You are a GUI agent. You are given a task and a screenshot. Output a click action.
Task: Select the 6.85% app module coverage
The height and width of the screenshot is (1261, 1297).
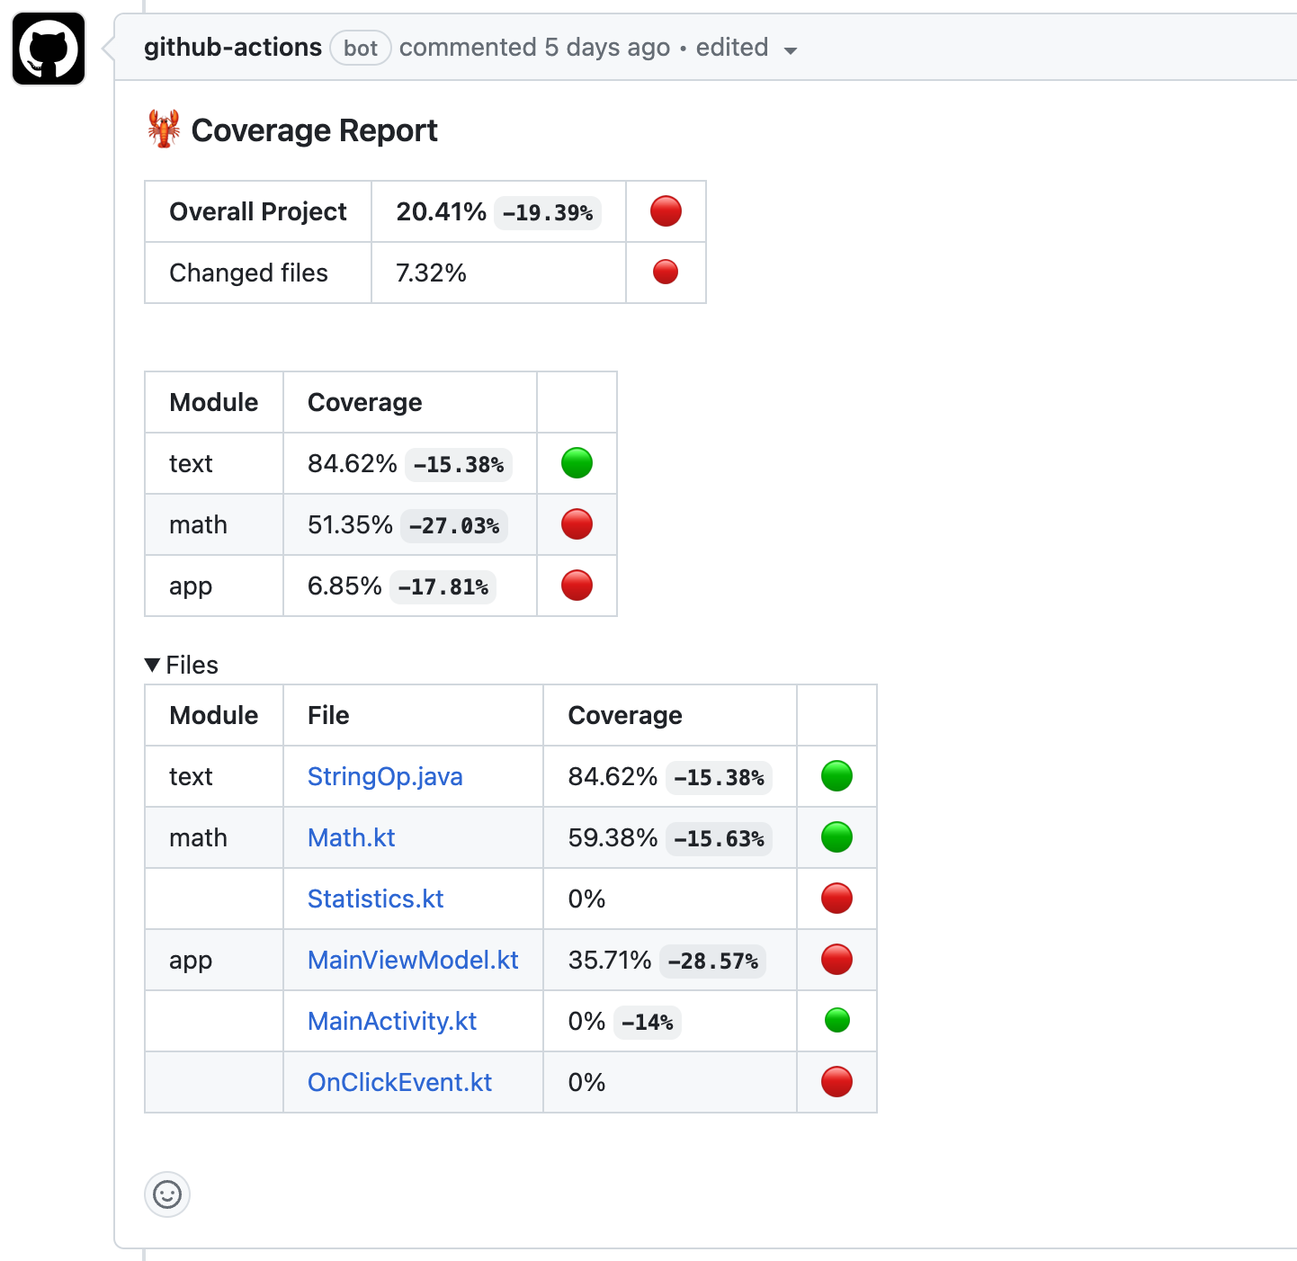point(344,586)
